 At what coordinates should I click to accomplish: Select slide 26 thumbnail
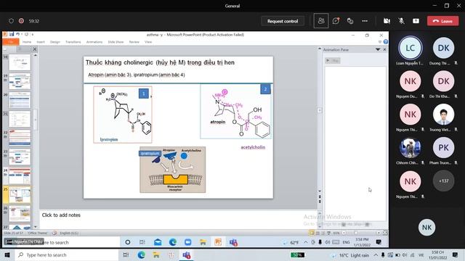click(x=20, y=214)
